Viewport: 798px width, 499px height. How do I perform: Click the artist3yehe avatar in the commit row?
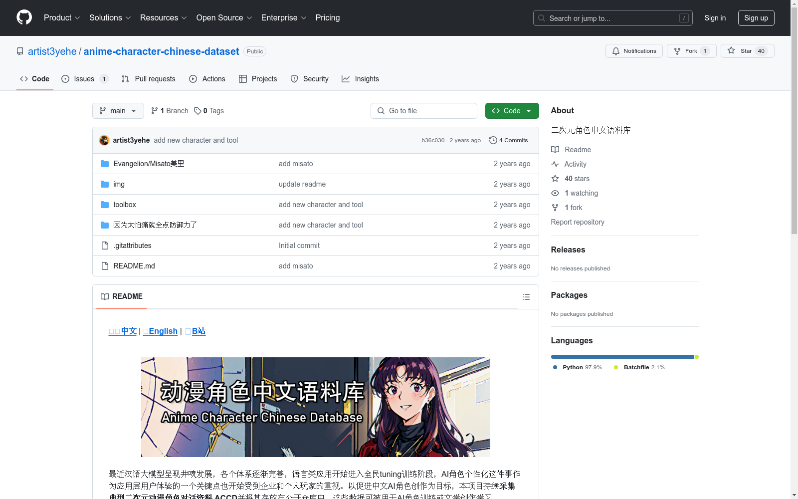click(x=104, y=140)
